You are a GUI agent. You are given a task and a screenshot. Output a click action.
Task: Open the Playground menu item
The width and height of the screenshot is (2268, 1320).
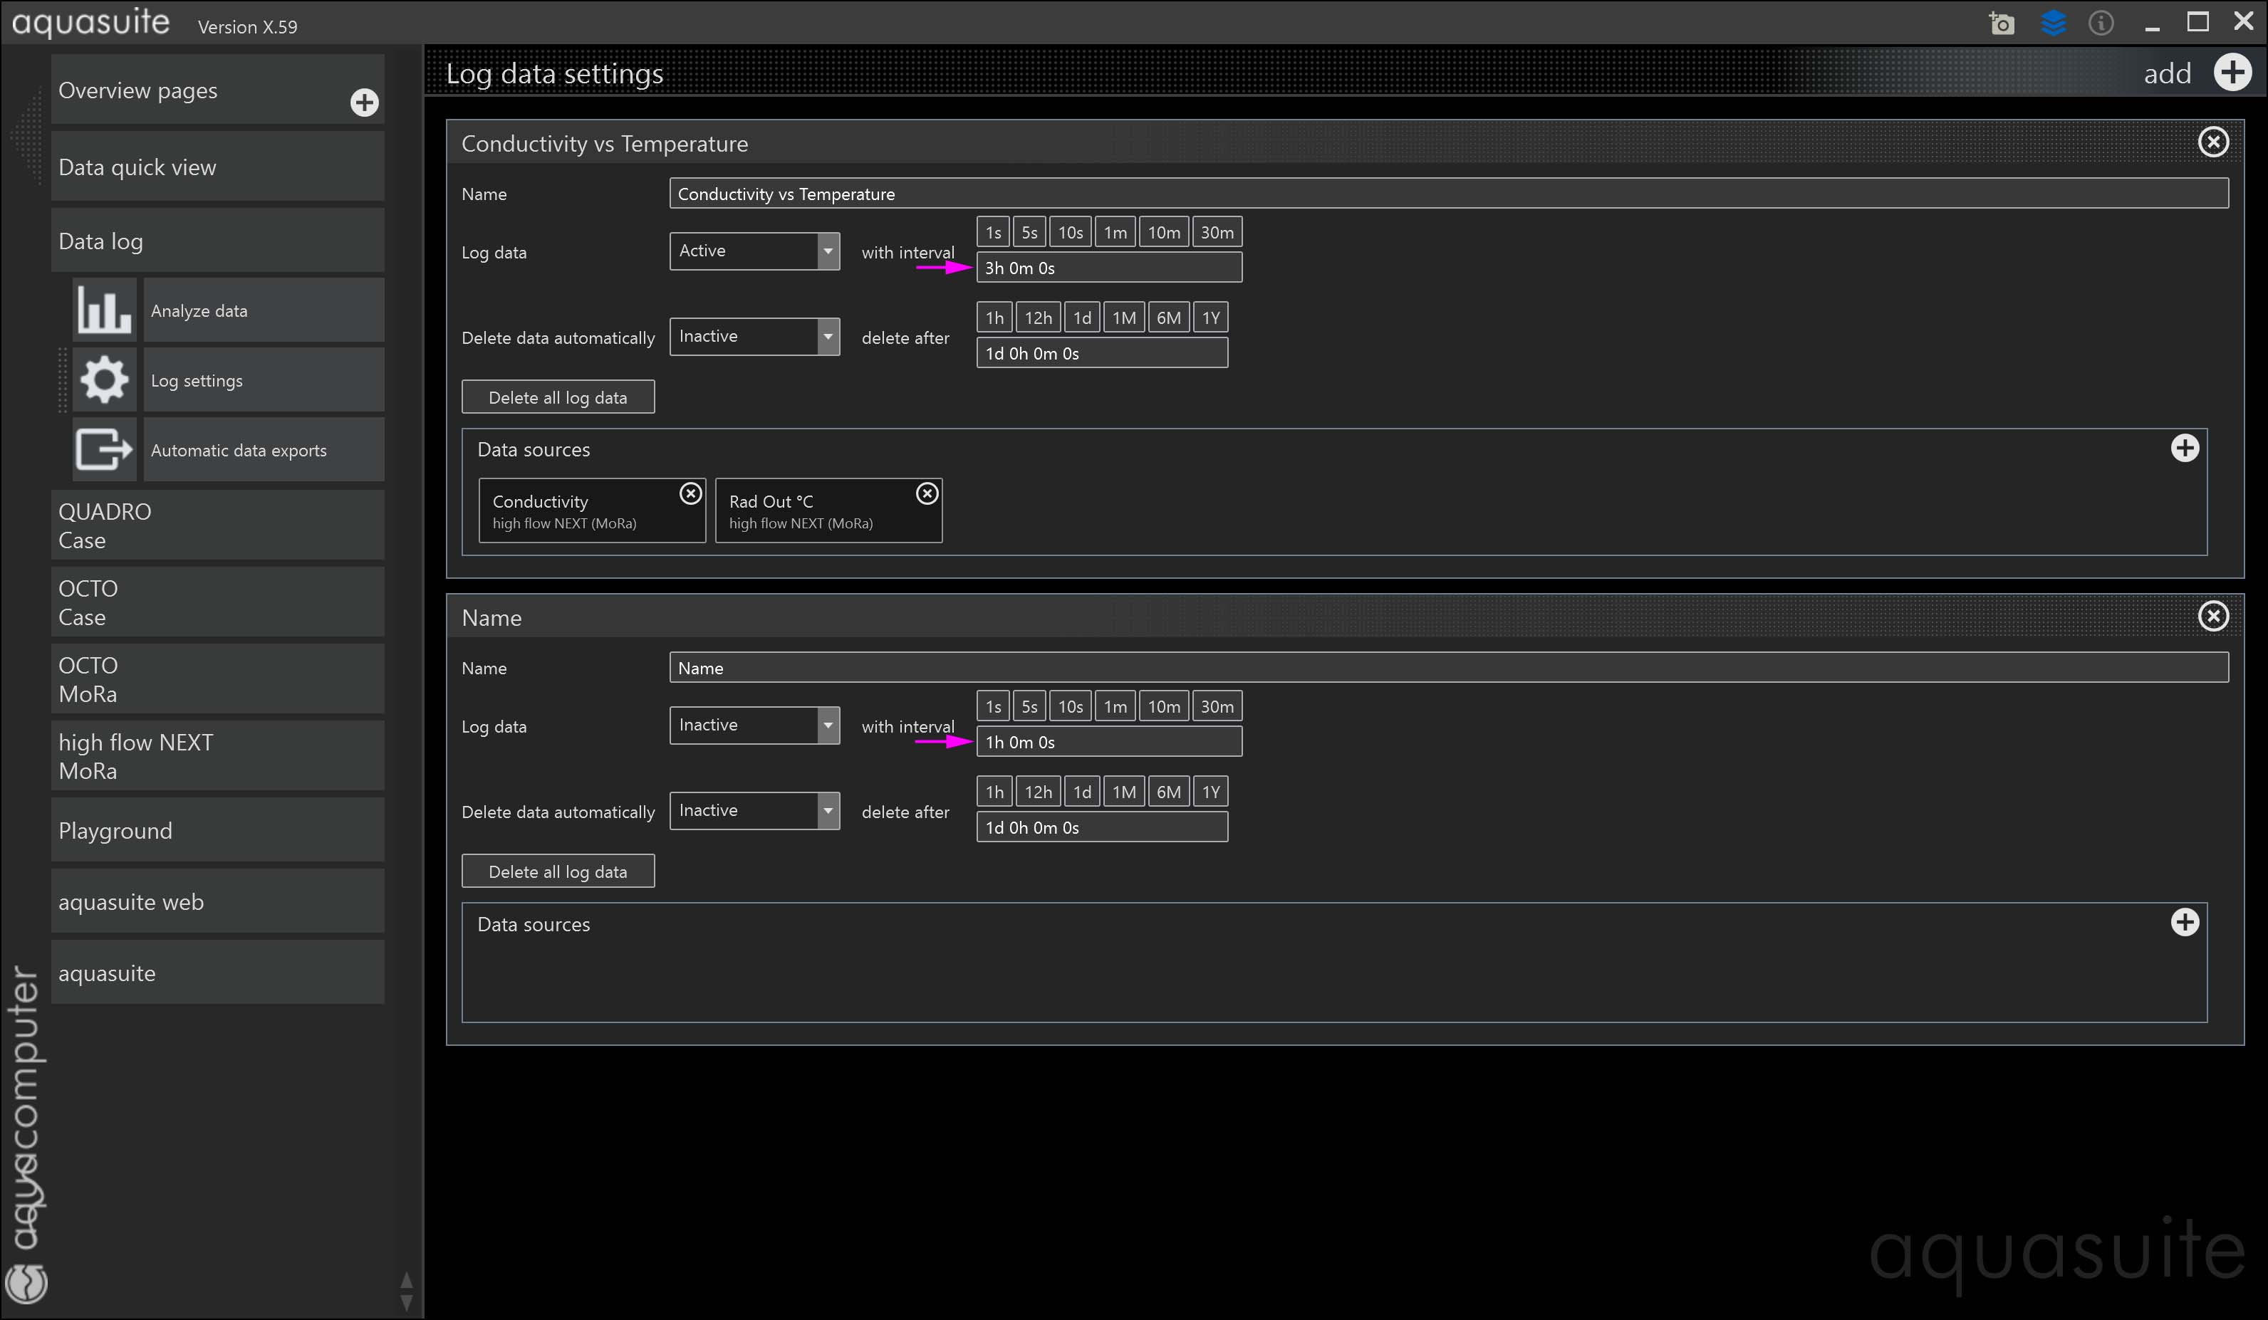pyautogui.click(x=217, y=829)
